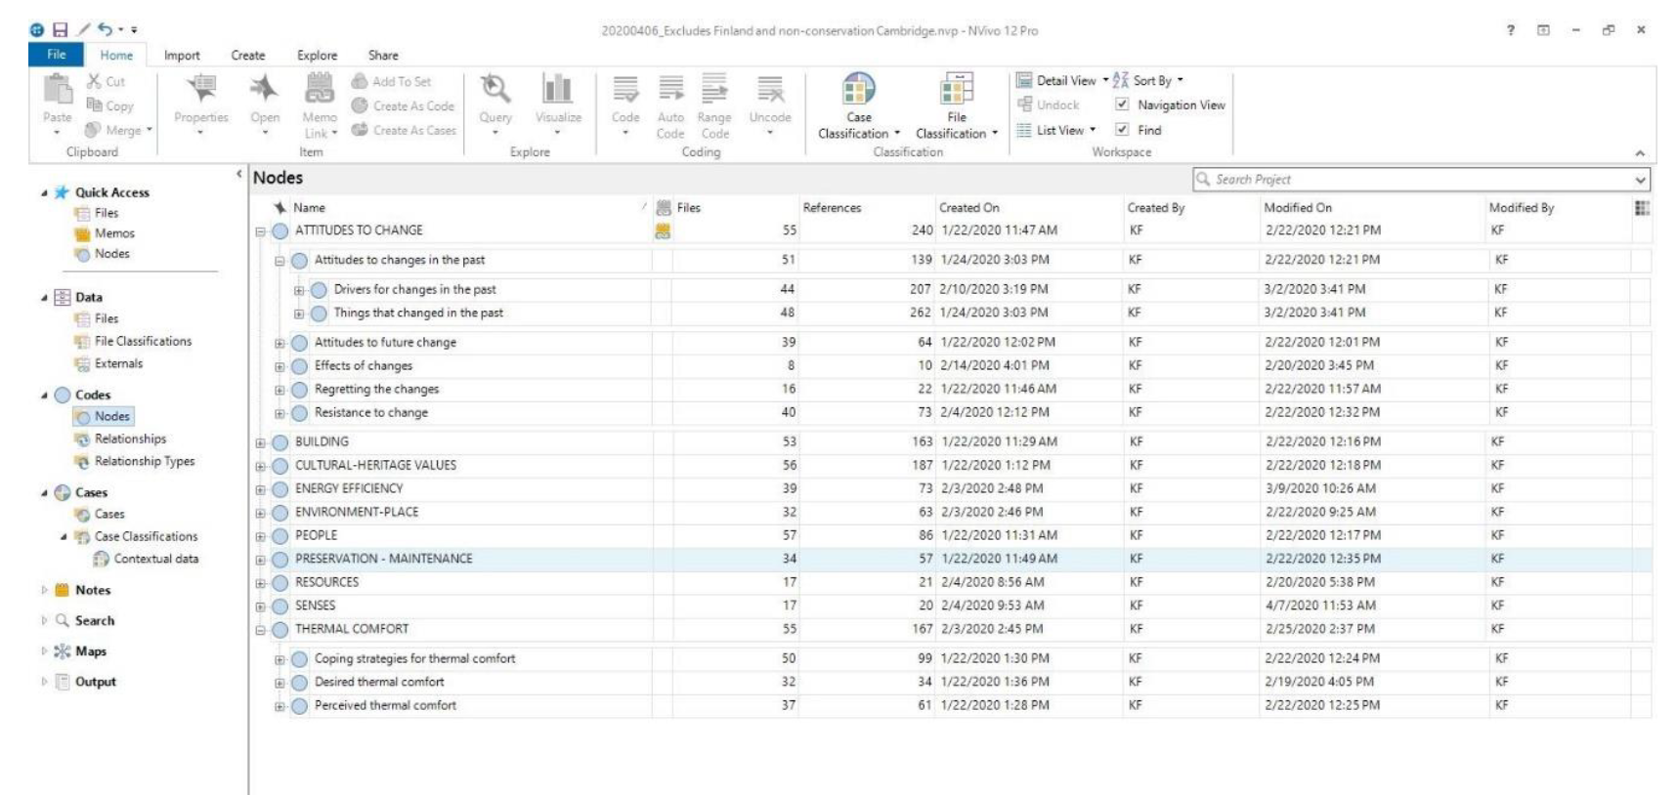
Task: Open the Maps navigation section
Action: 90,651
